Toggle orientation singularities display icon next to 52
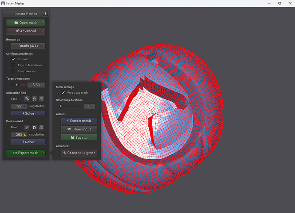Image resolution: width=295 pixels, height=213 pixels. click(25, 106)
